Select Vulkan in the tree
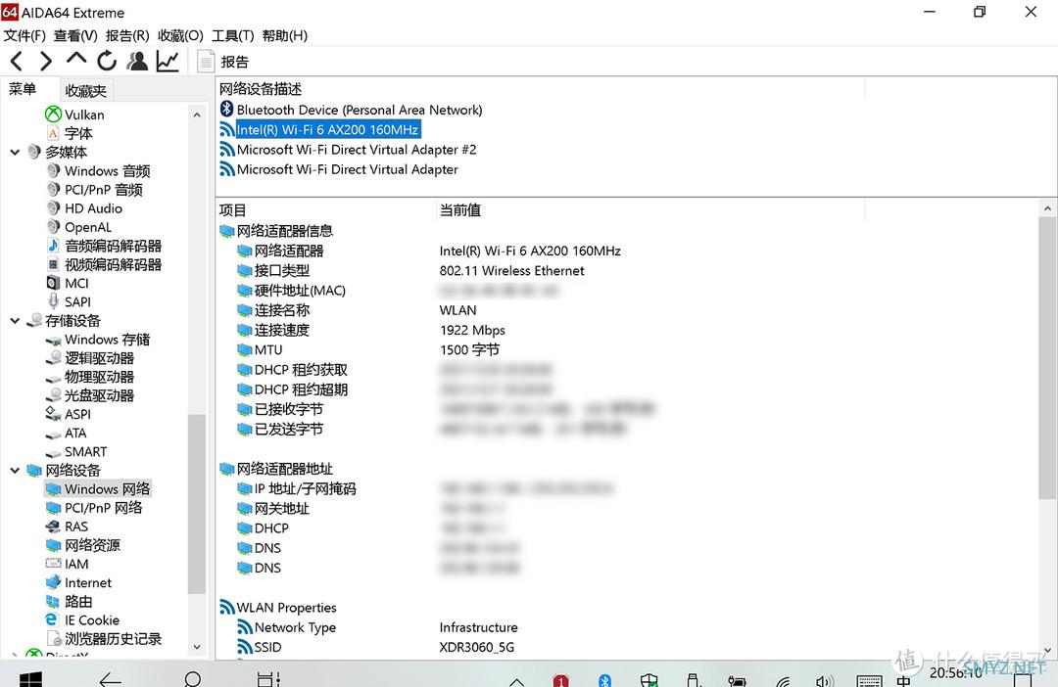The width and height of the screenshot is (1058, 687). [84, 114]
